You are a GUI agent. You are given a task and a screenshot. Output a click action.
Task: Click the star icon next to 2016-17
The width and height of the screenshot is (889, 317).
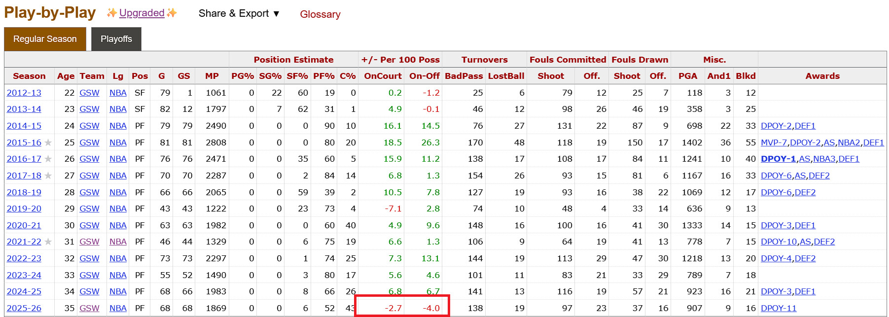[48, 159]
